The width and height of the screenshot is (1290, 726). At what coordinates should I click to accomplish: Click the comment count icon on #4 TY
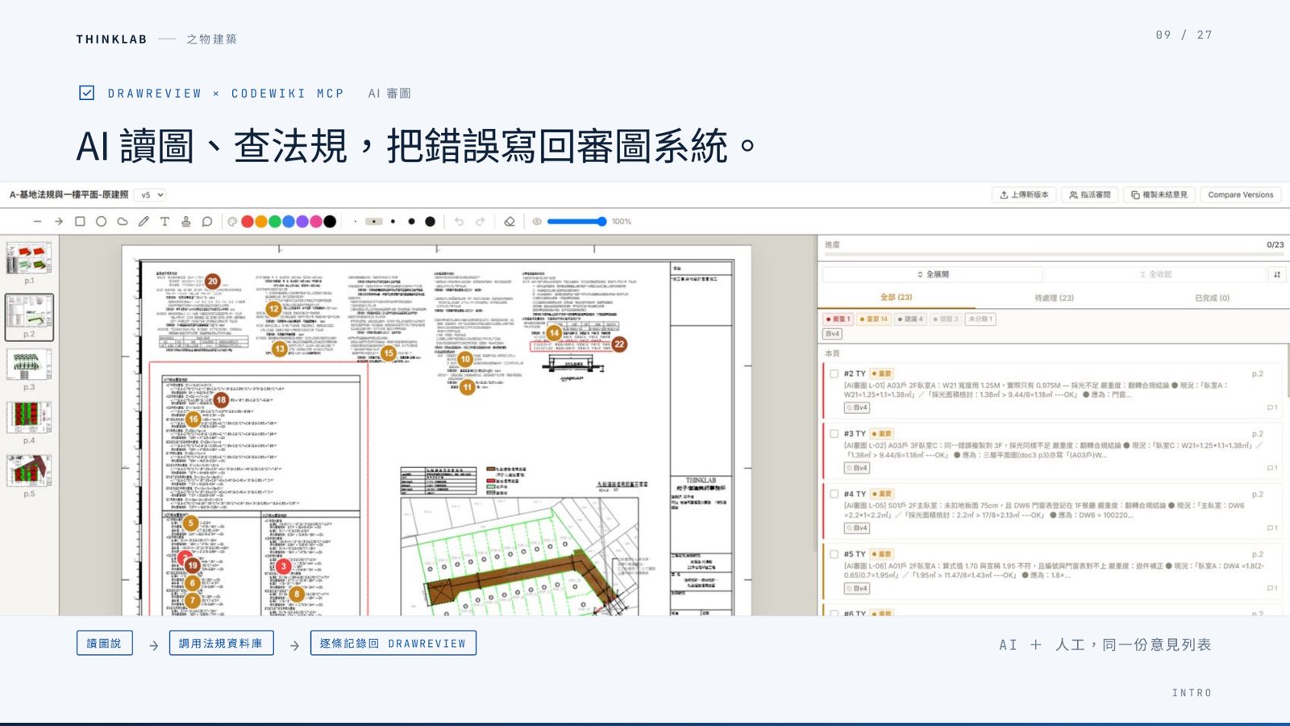(1271, 528)
